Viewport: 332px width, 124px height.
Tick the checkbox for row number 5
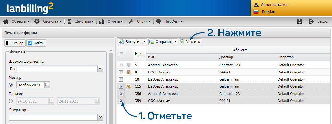tap(121, 65)
